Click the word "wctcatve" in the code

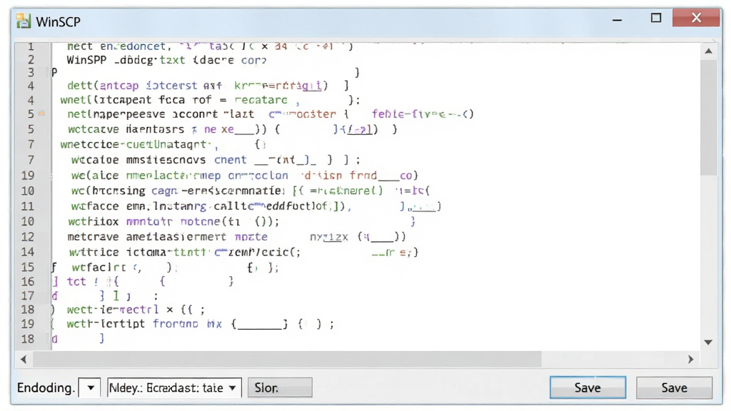[94, 129]
